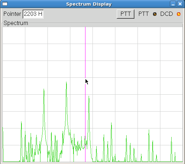Click the magenta pointer line in spectrum
185x164 pixels.
click(85, 53)
